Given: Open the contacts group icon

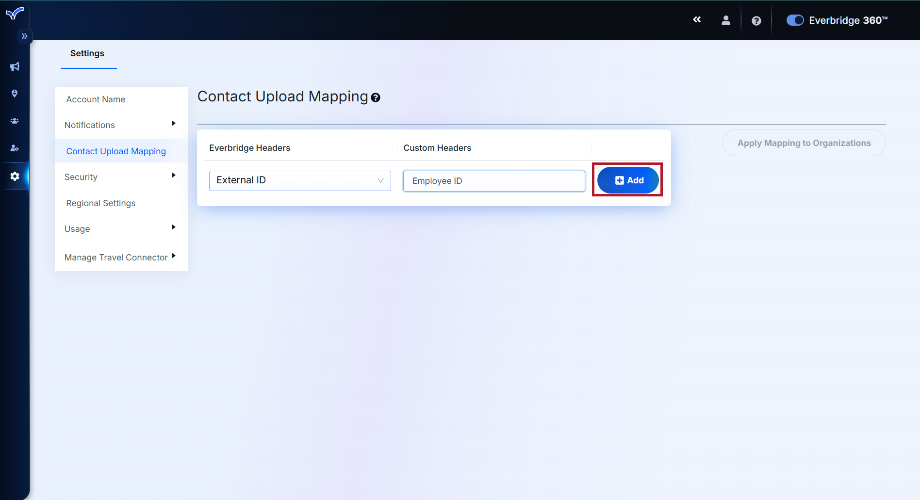Looking at the screenshot, I should click(15, 121).
